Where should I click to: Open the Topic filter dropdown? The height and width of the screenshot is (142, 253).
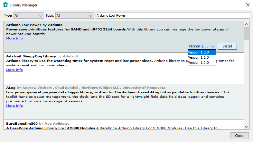click(74, 15)
